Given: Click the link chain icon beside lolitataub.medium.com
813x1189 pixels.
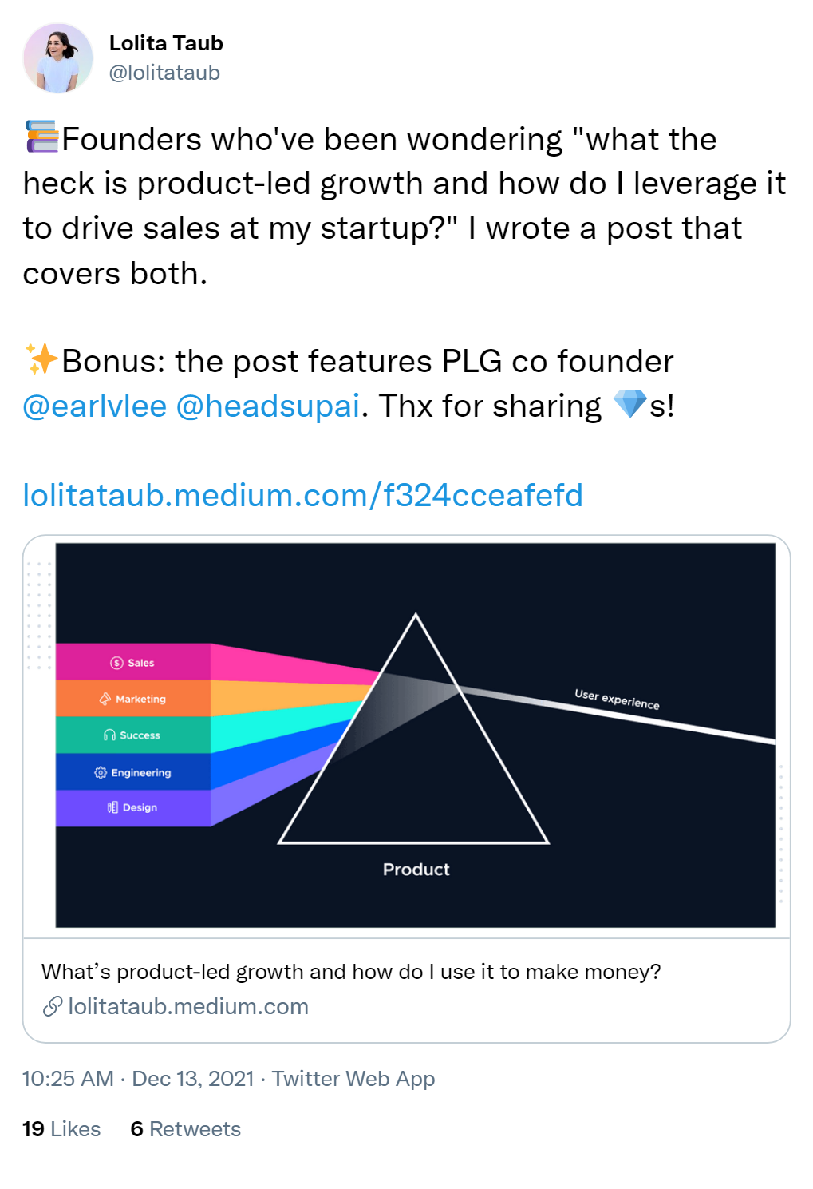Looking at the screenshot, I should point(53,1006).
